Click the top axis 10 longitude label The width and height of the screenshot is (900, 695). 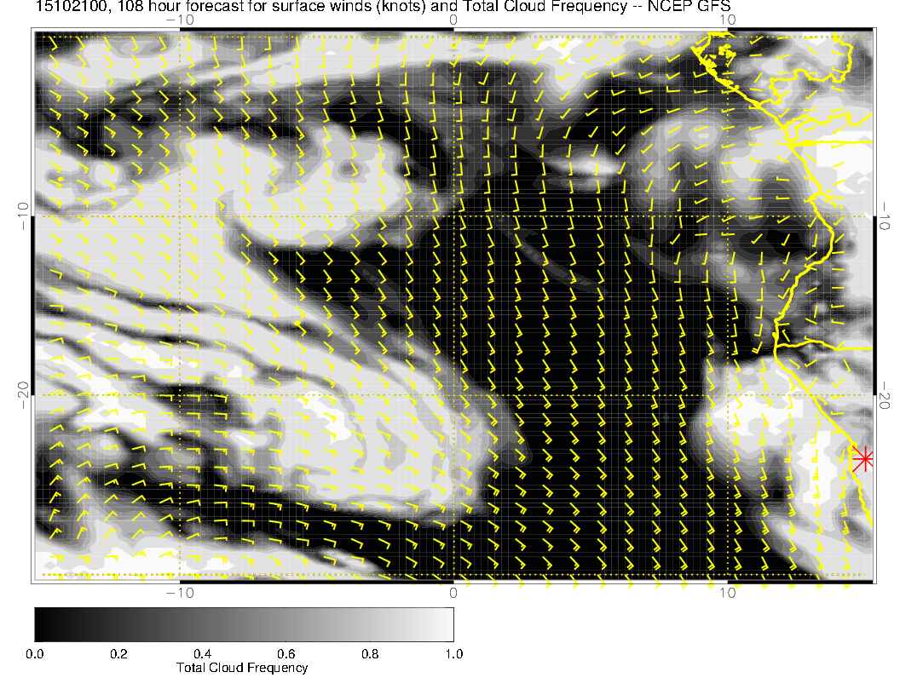point(727,20)
